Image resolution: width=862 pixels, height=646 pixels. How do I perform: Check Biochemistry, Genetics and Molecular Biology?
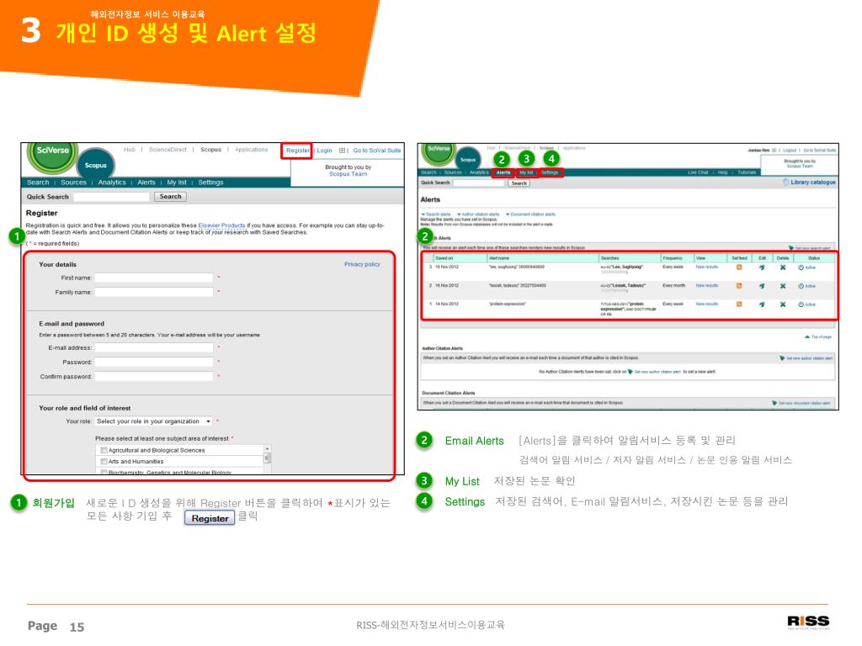tap(104, 473)
